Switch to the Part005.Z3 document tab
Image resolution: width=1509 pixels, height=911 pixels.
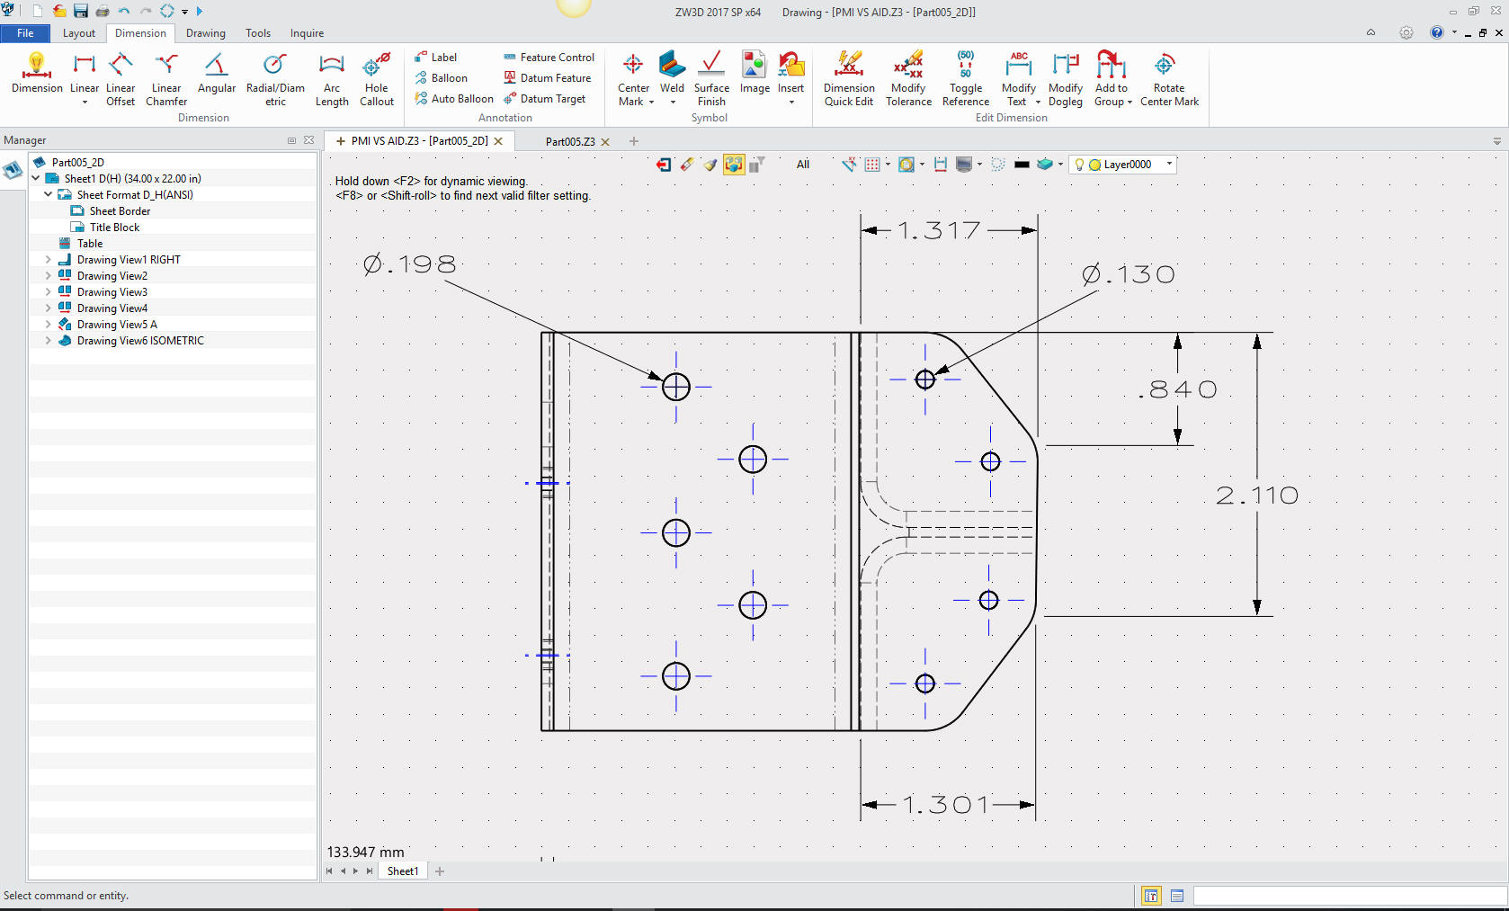(x=570, y=141)
